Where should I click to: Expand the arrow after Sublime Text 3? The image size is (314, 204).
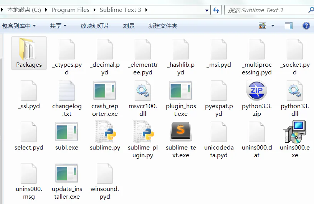[x=146, y=10]
